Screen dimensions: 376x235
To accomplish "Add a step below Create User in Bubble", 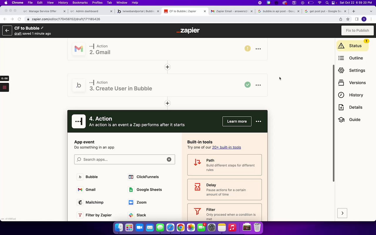I will [x=167, y=103].
